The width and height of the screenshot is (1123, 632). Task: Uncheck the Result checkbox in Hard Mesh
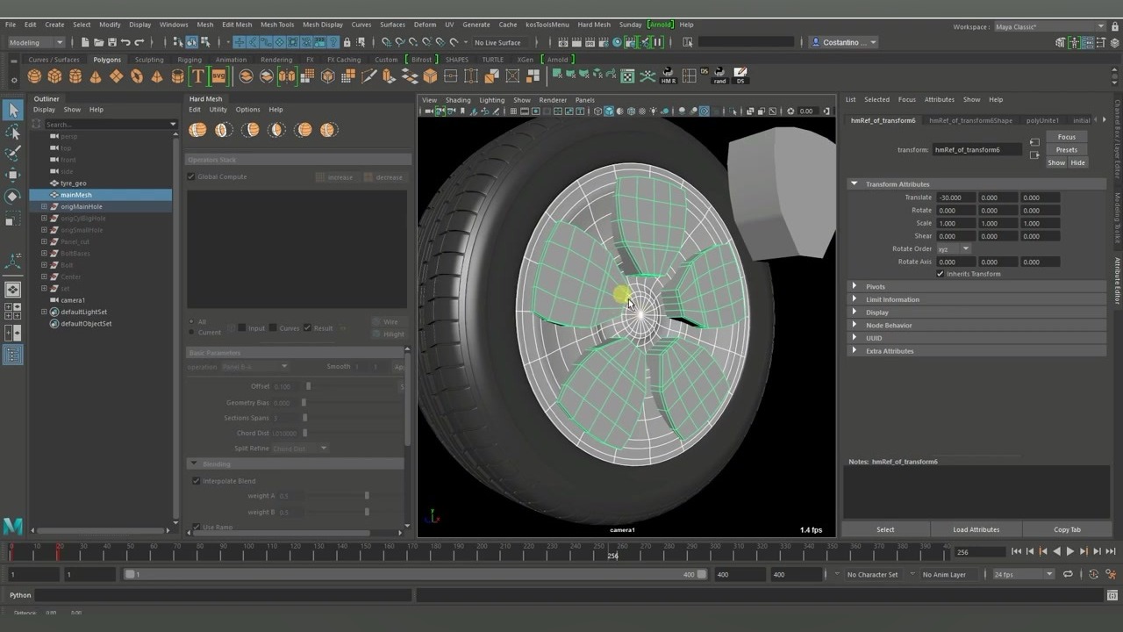coord(307,328)
